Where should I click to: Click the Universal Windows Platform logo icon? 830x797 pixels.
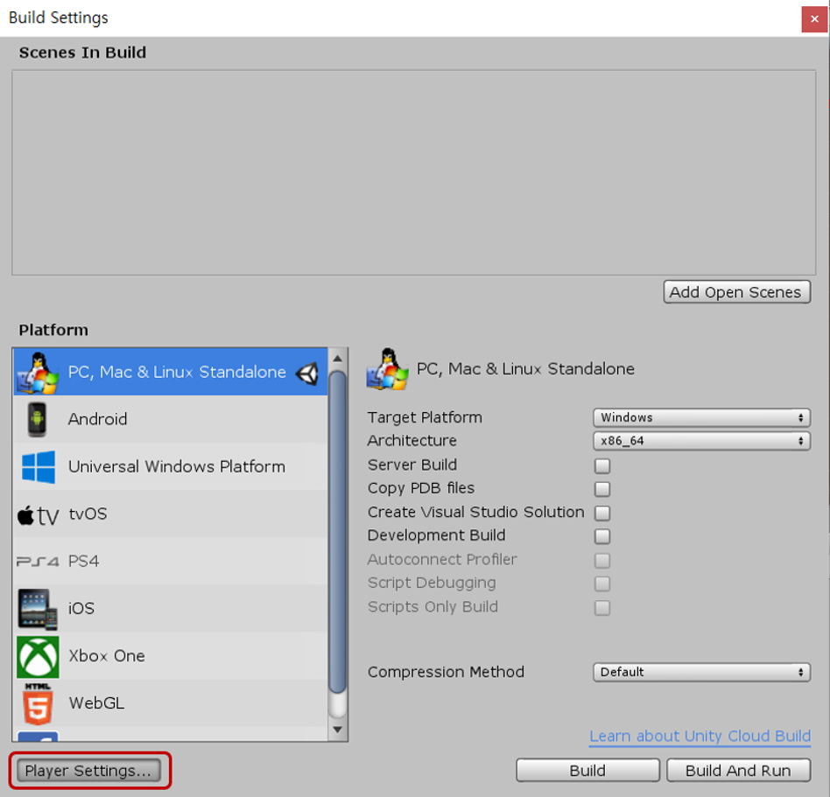pyautogui.click(x=39, y=466)
